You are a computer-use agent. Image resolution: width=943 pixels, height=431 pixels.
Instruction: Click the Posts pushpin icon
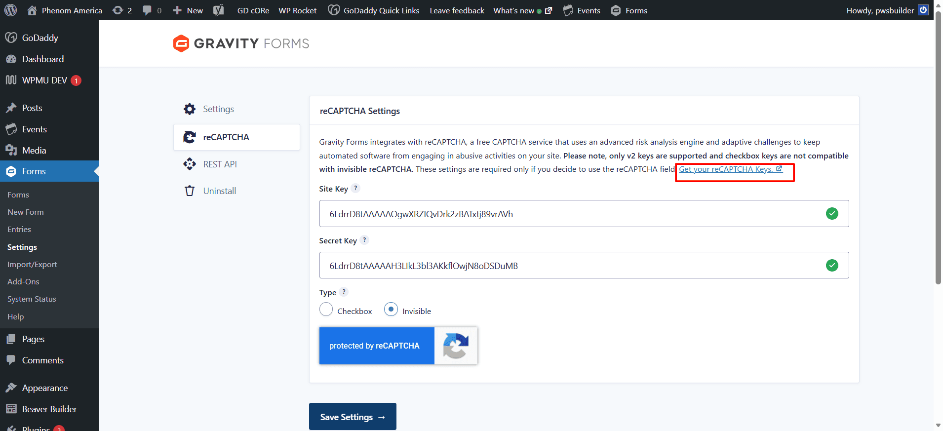point(11,108)
